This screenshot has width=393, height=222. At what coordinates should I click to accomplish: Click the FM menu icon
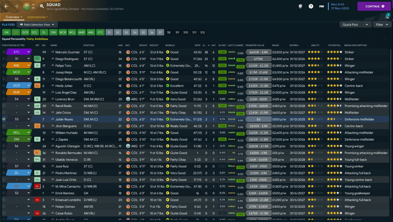(322, 6)
